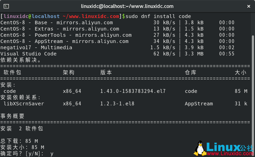
Task: Select 'CentOS-8 - Extras - mirrors.aliyun.com' line
Action: click(x=60, y=29)
